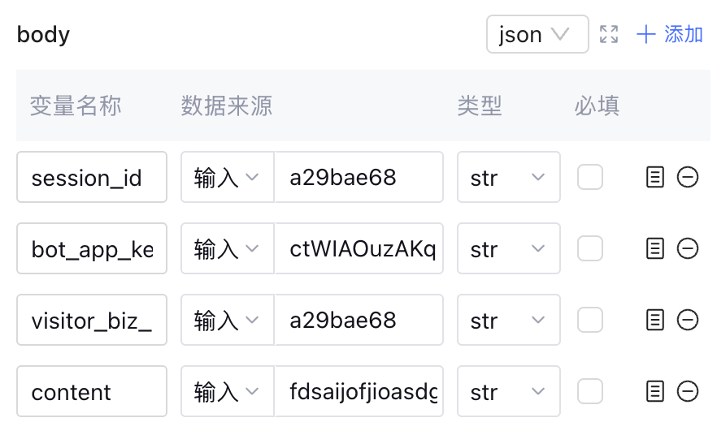Click the 添加 add button
This screenshot has height=435, width=717.
click(671, 34)
